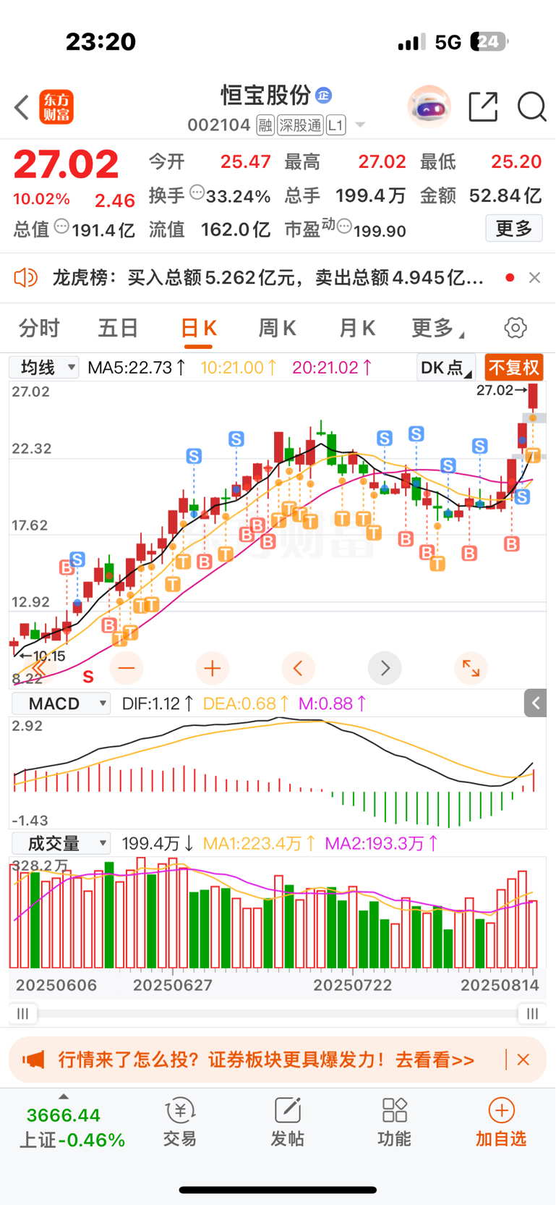Change 不复权 price adjustment mode
The height and width of the screenshot is (1205, 556).
point(514,368)
